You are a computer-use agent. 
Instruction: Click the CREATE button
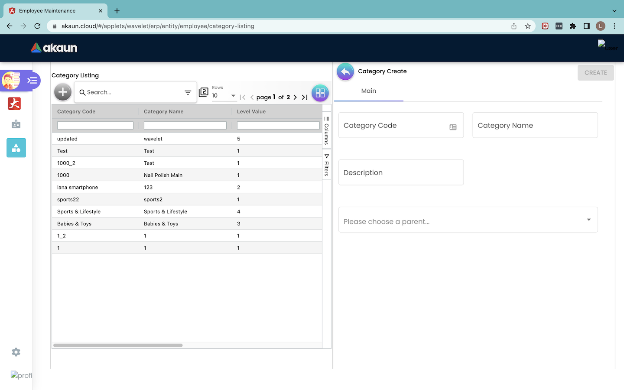tap(595, 73)
